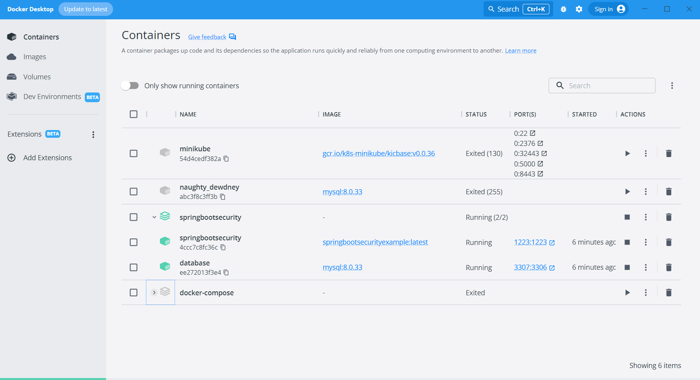The width and height of the screenshot is (700, 380).
Task: Open more options for springbootsecurity stack
Action: tap(645, 217)
